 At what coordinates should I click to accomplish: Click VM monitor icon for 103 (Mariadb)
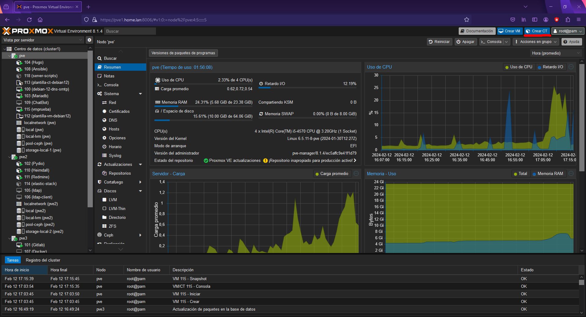tap(19, 96)
